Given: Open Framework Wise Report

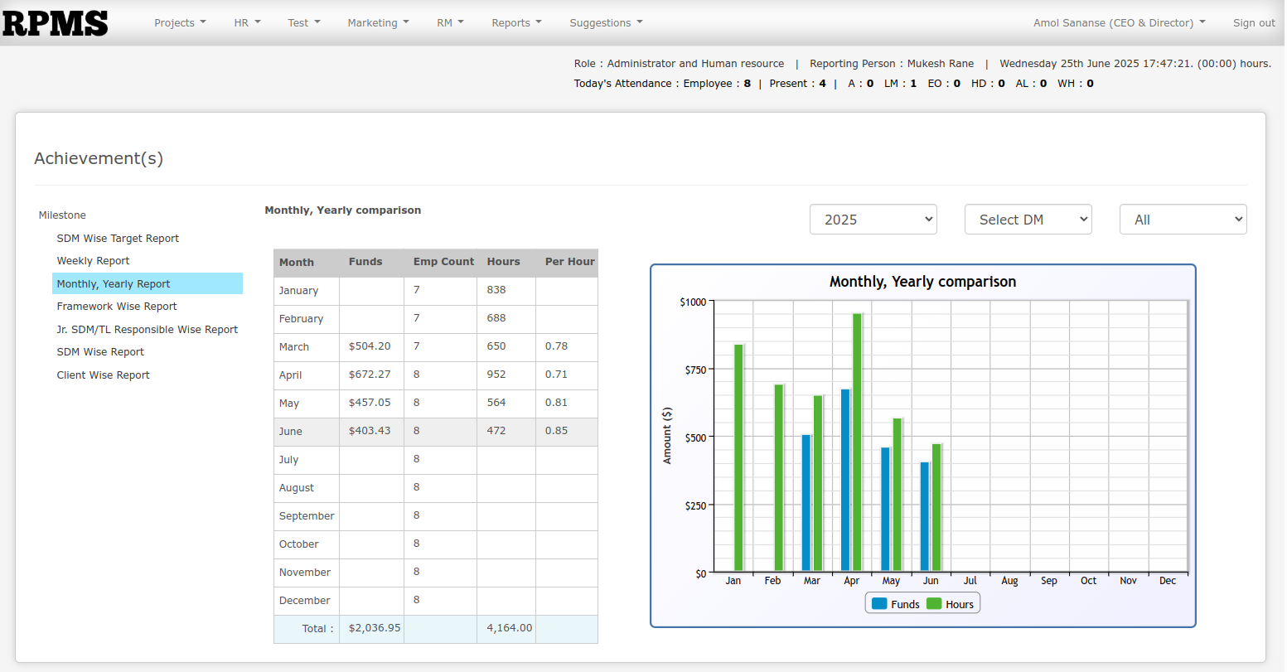Looking at the screenshot, I should pyautogui.click(x=117, y=307).
